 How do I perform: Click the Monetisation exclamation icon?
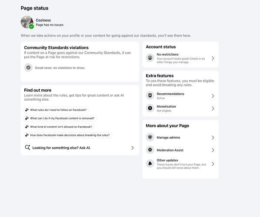point(150,108)
